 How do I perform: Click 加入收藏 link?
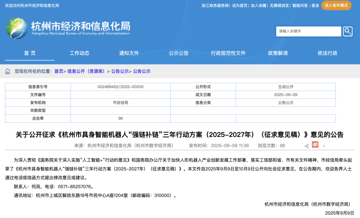click(259, 6)
